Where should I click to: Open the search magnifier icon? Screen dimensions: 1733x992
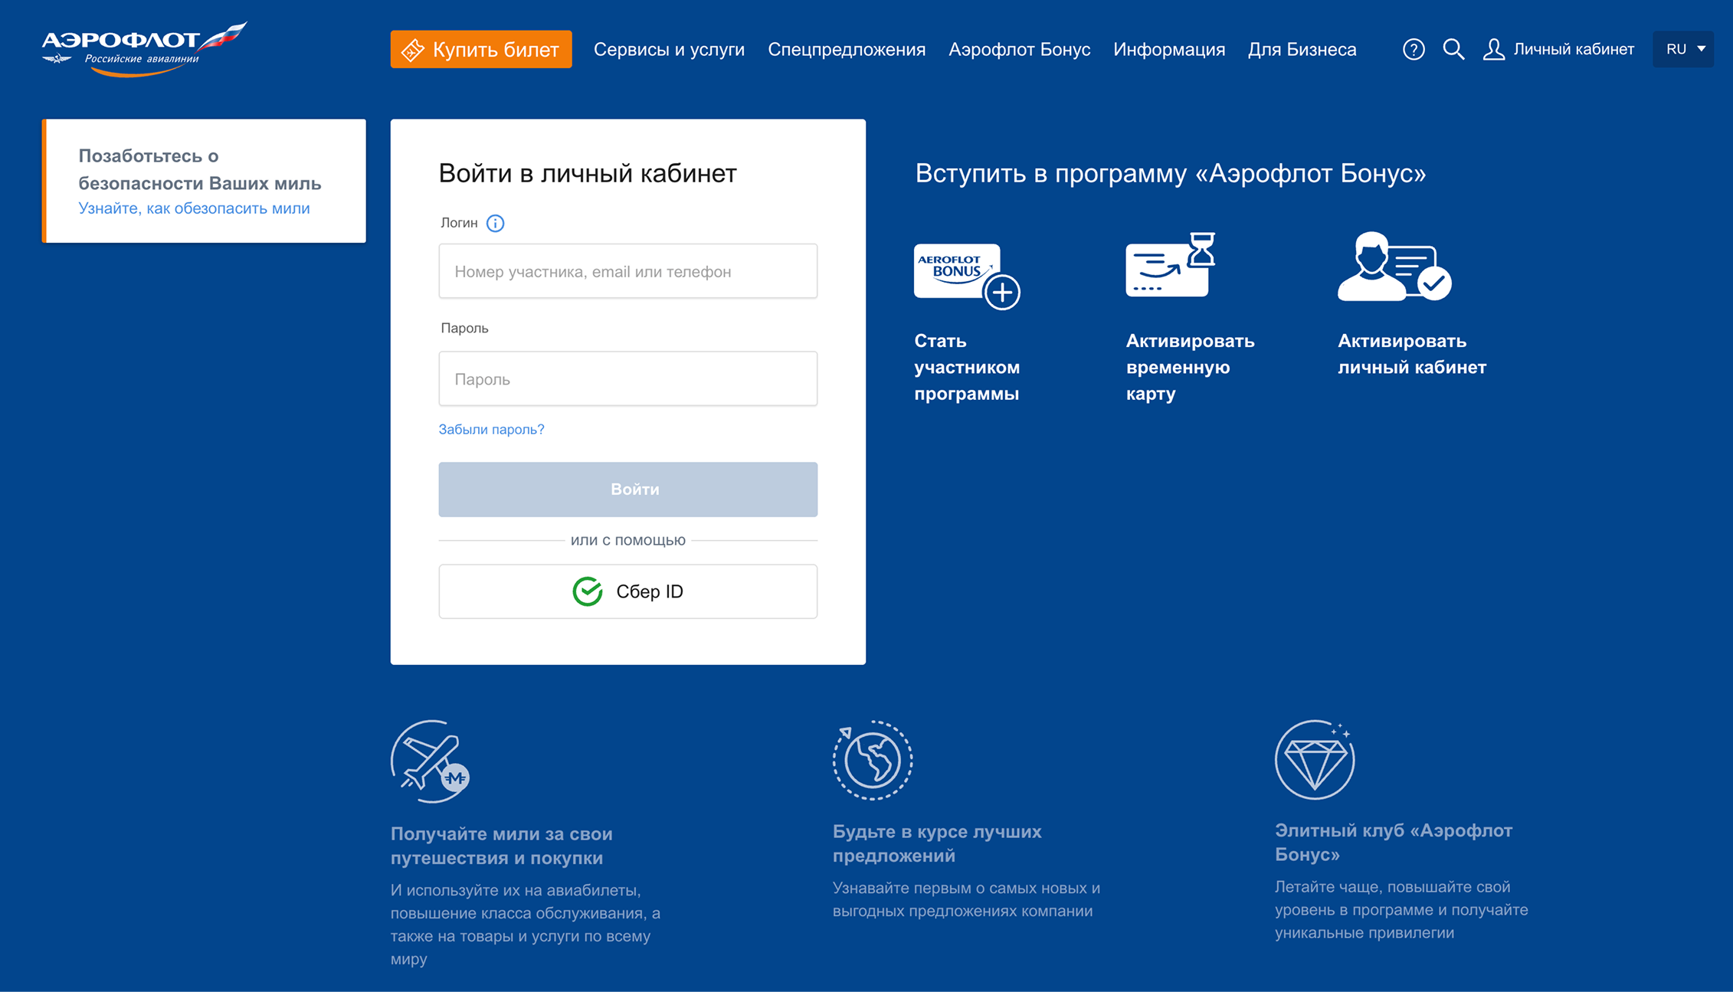pos(1453,50)
